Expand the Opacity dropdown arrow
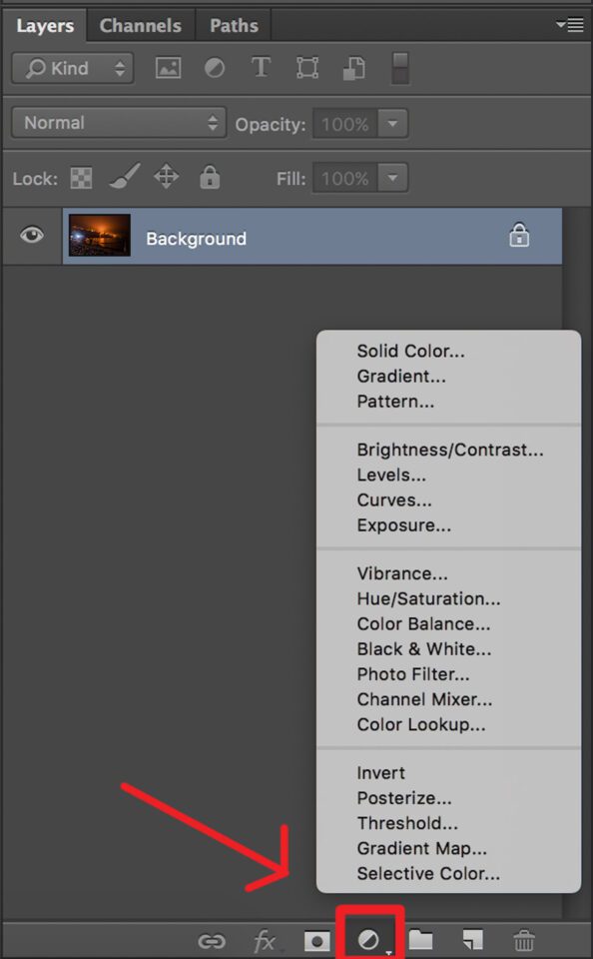The image size is (593, 959). pyautogui.click(x=393, y=124)
